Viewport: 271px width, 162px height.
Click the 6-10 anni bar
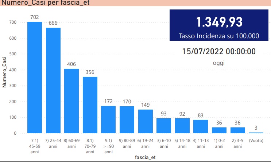(x=164, y=126)
